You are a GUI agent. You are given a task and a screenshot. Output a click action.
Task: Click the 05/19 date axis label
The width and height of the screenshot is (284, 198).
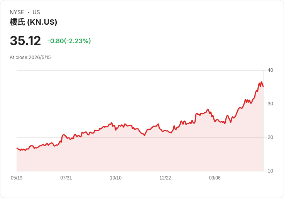(17, 178)
